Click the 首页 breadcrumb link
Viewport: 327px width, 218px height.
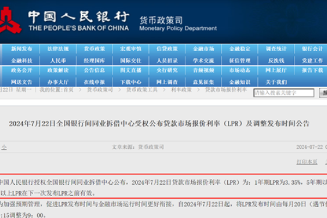point(68,90)
